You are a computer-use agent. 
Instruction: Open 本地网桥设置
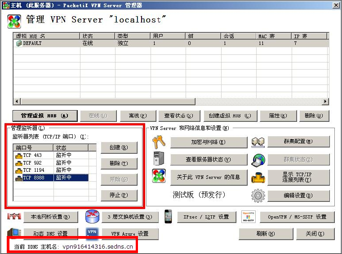point(50,217)
